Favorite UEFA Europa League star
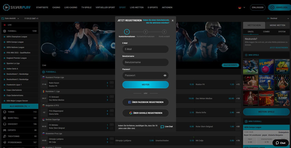 pos(4,42)
